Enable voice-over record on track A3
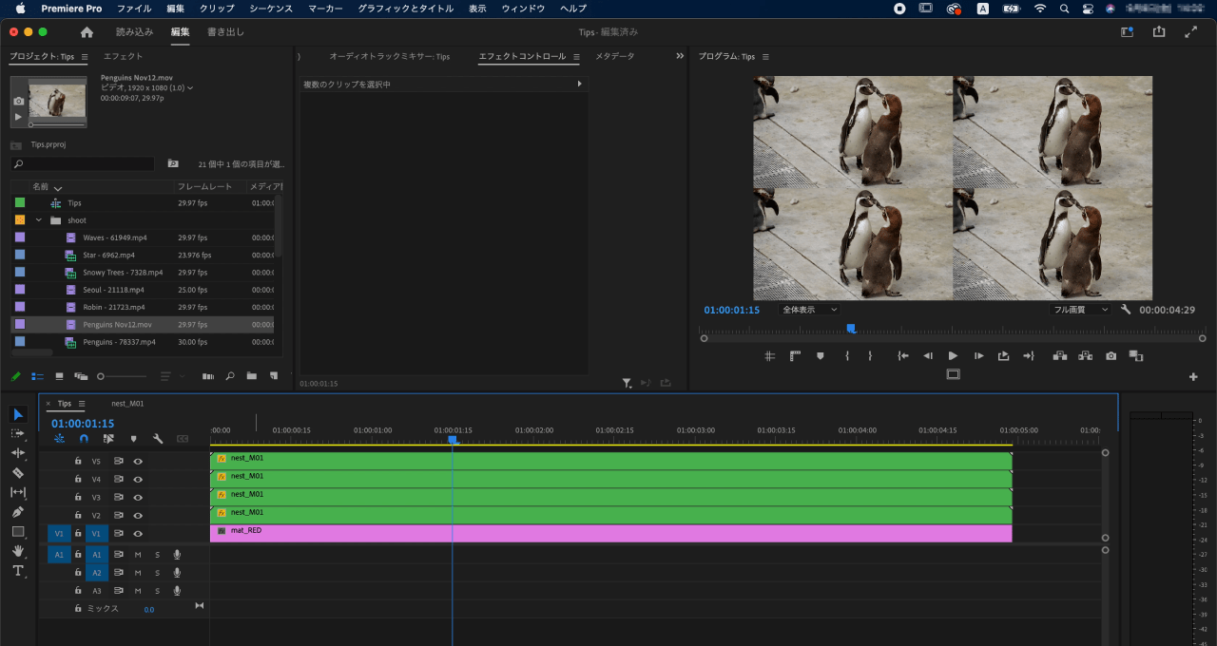This screenshot has width=1217, height=646. tap(177, 591)
